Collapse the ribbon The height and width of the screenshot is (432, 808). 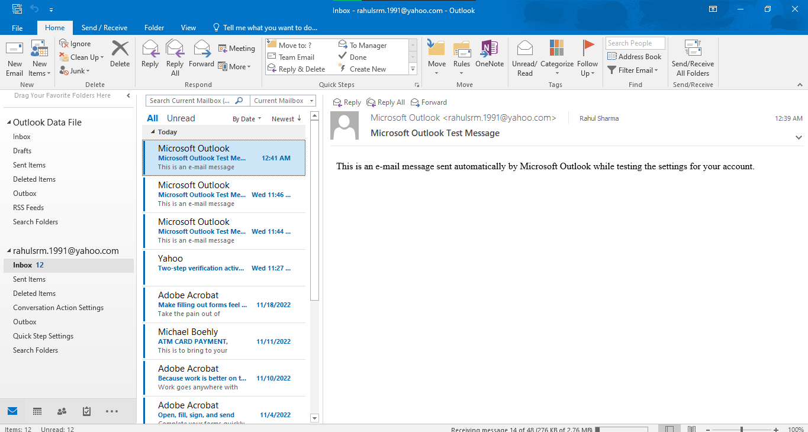click(799, 85)
